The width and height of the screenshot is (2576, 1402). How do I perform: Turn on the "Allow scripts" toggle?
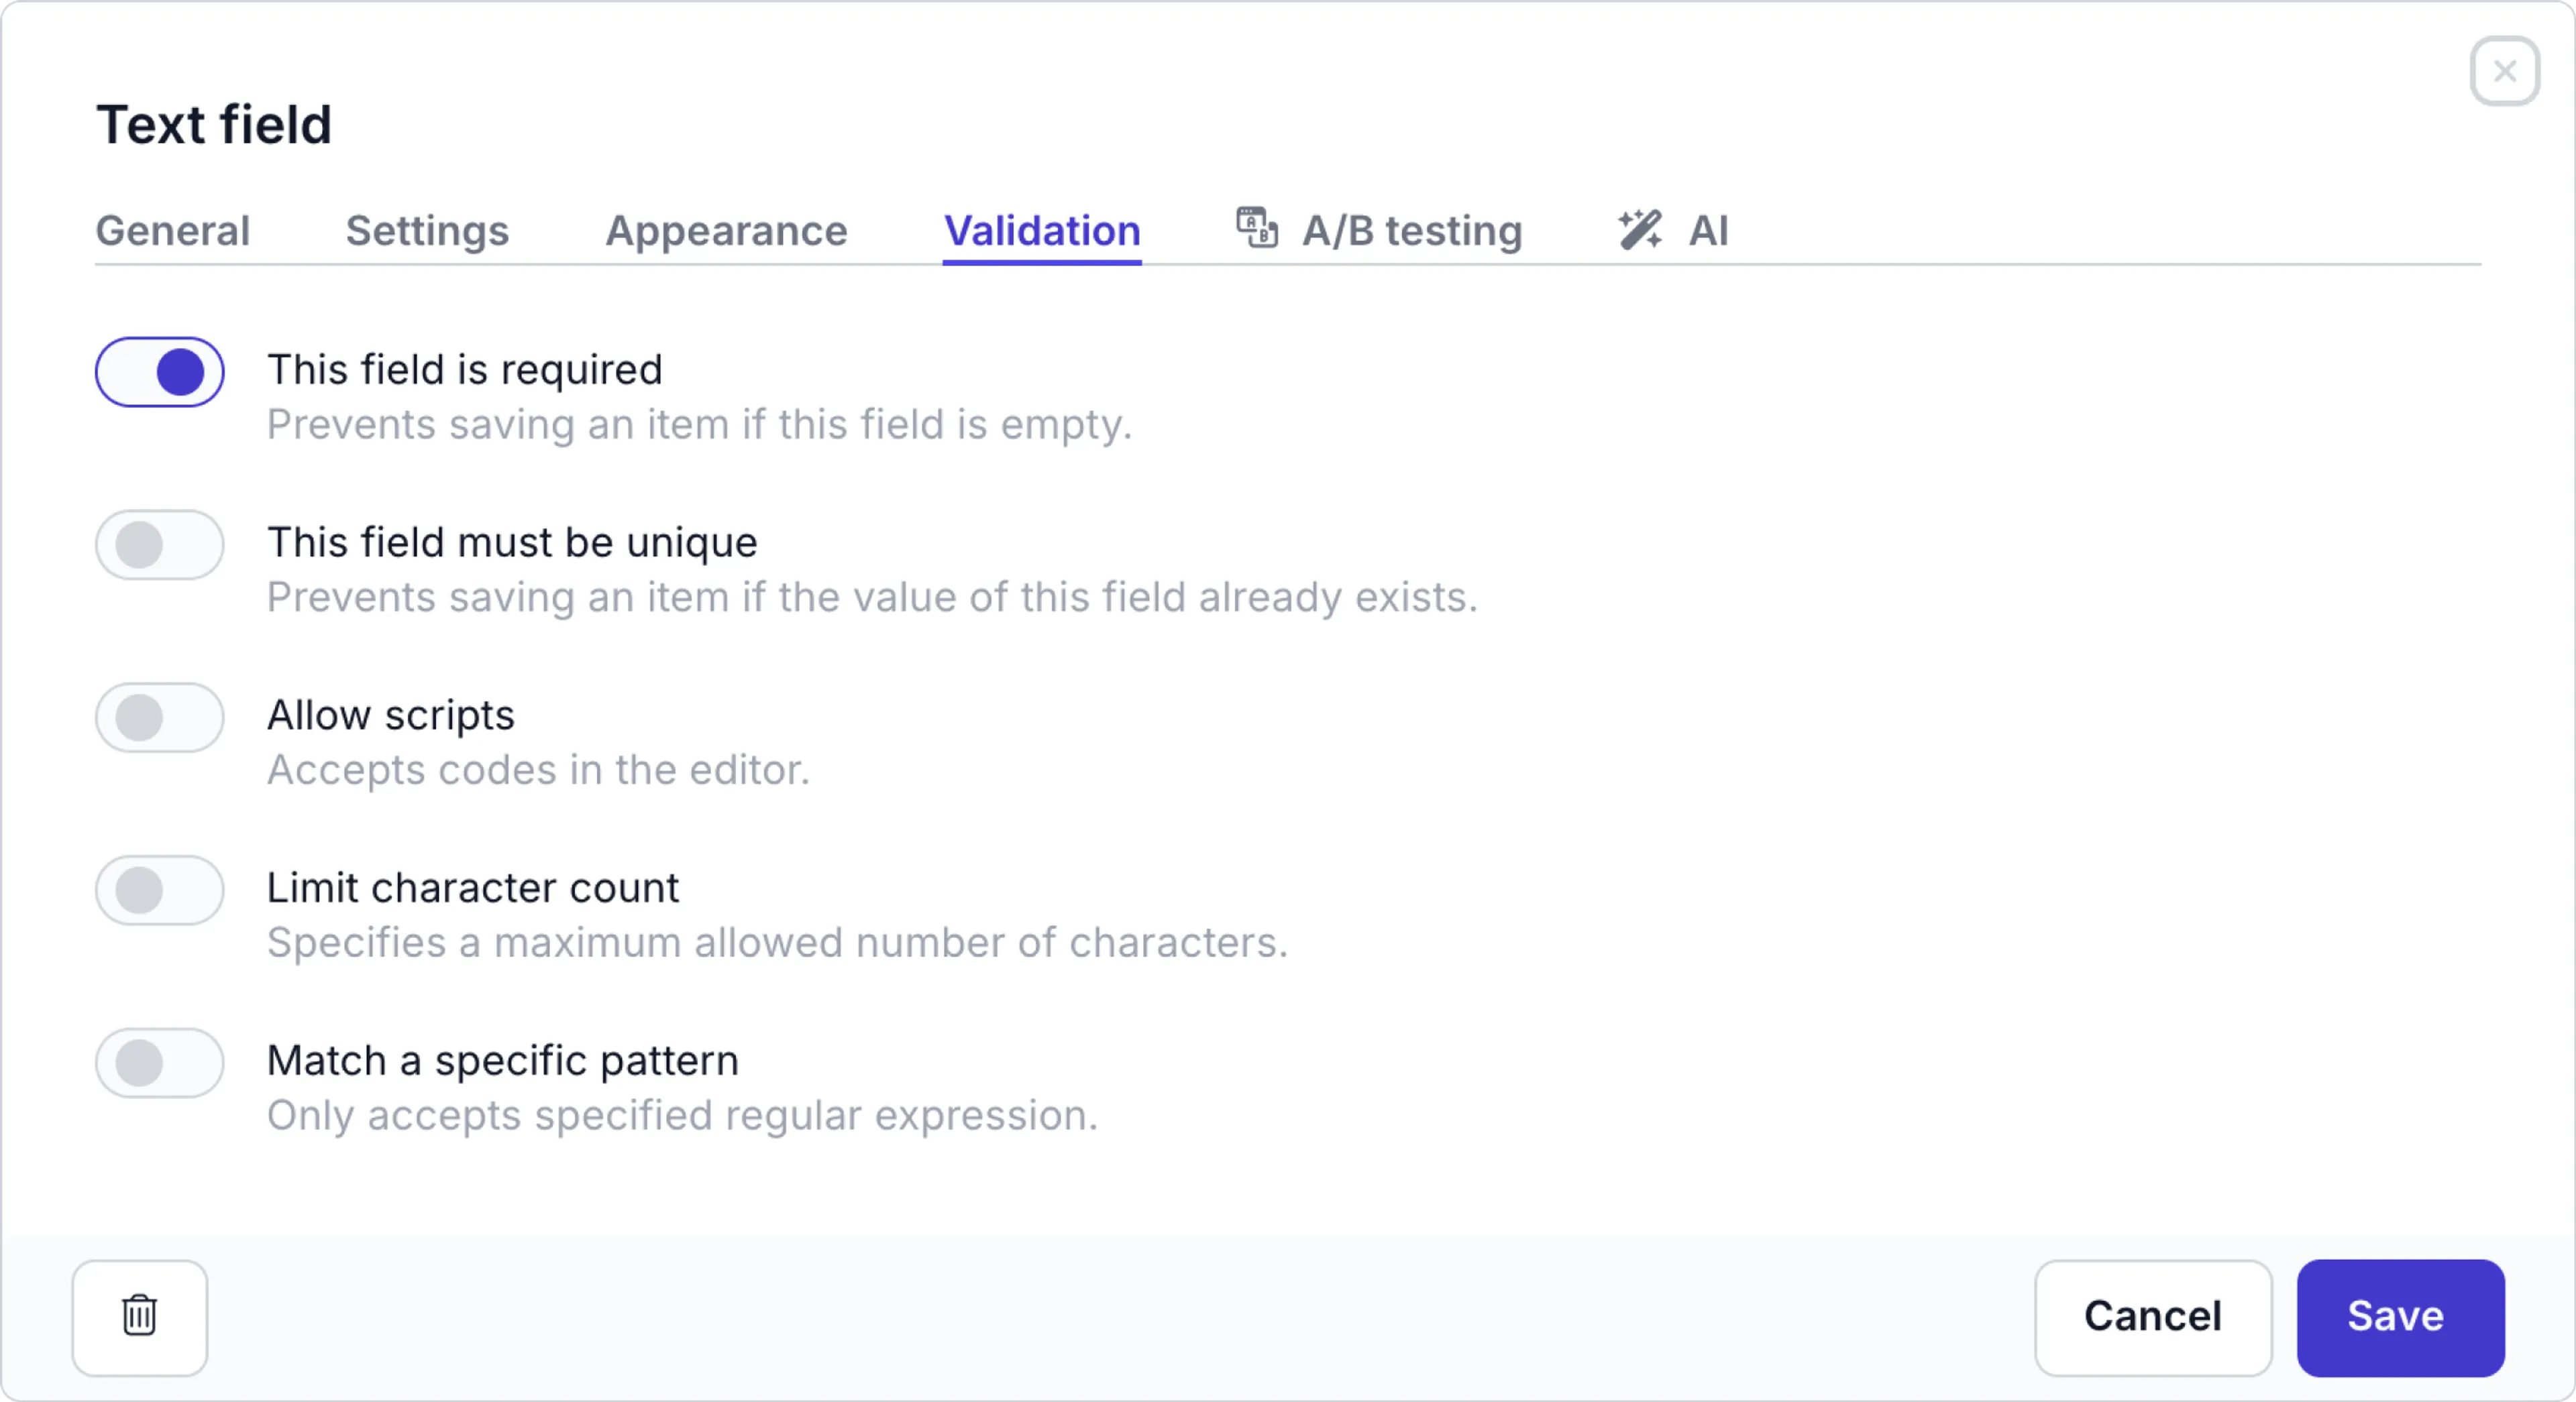pyautogui.click(x=159, y=717)
